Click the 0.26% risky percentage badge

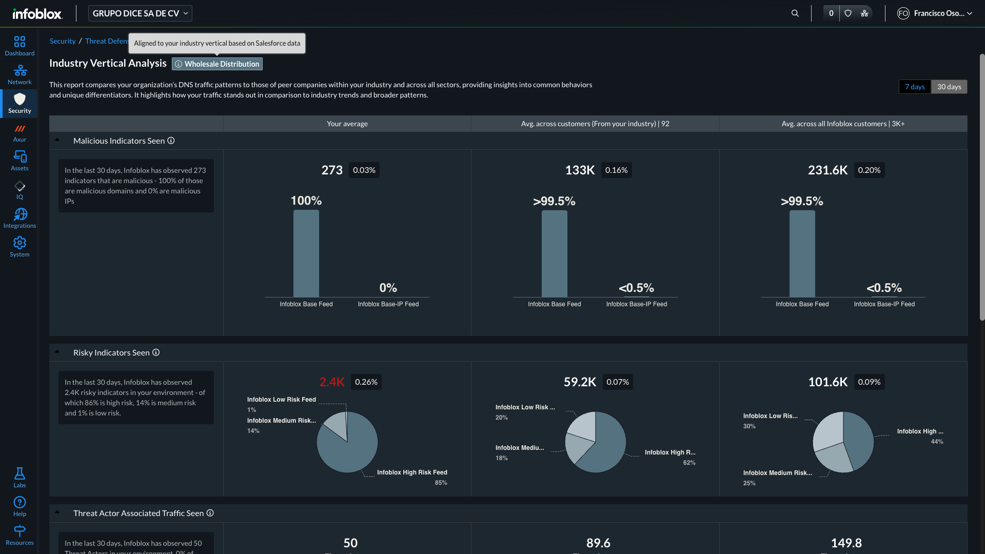(366, 382)
